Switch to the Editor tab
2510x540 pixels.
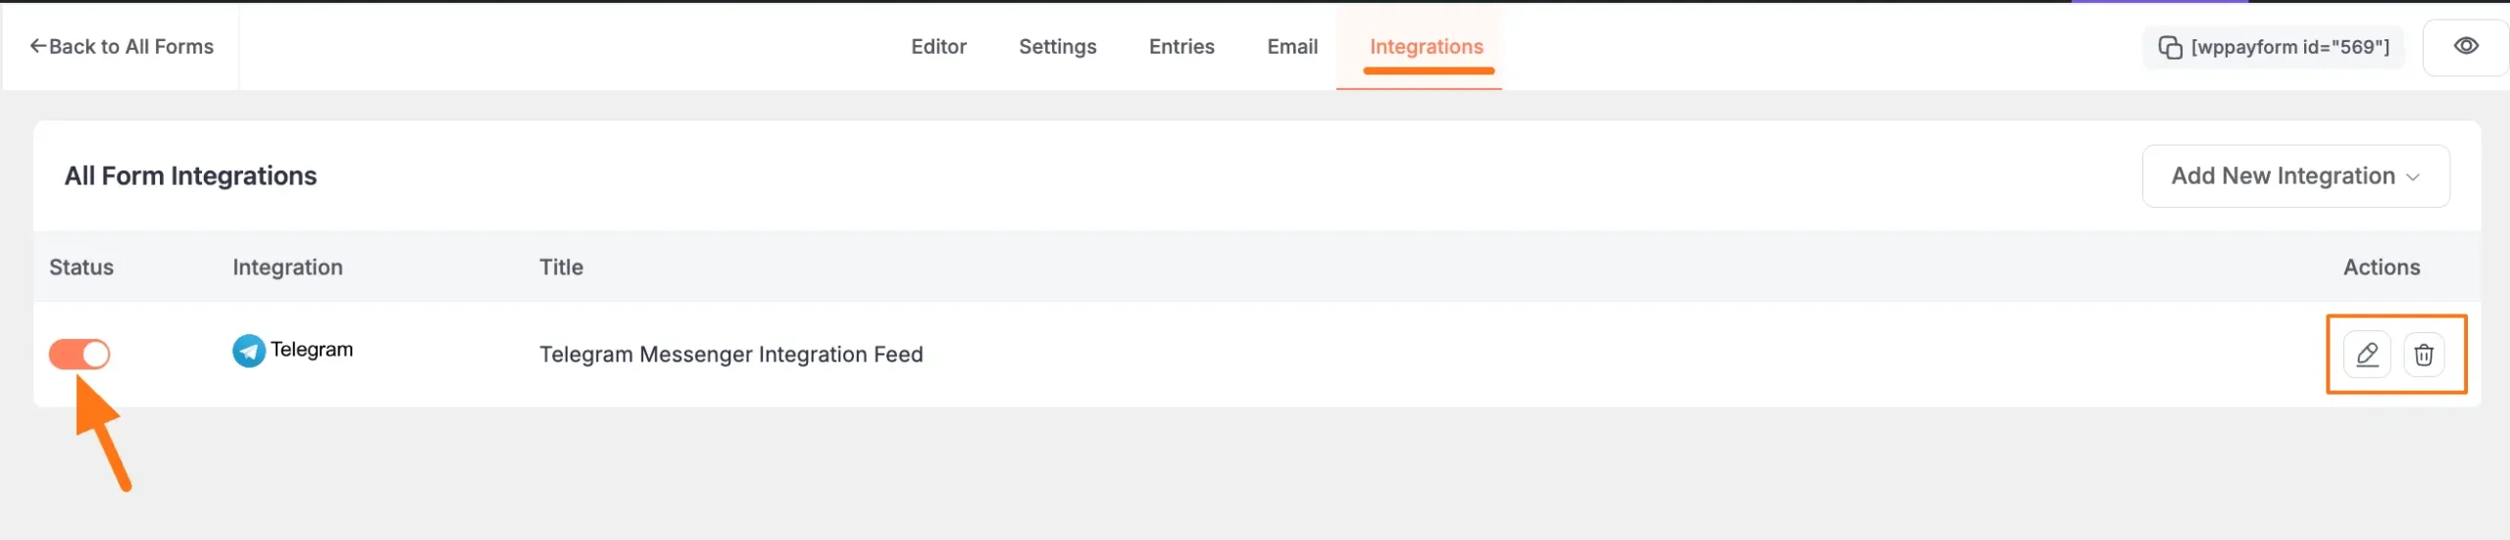[x=938, y=46]
